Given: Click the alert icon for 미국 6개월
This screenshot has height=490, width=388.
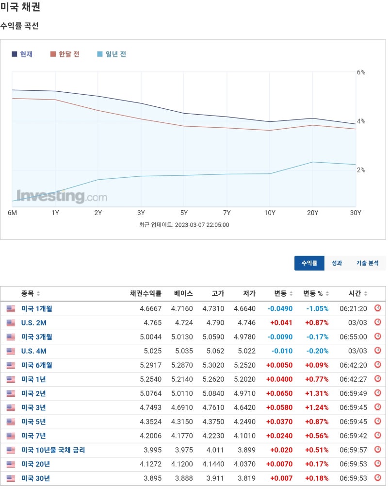Looking at the screenshot, I should point(378,365).
